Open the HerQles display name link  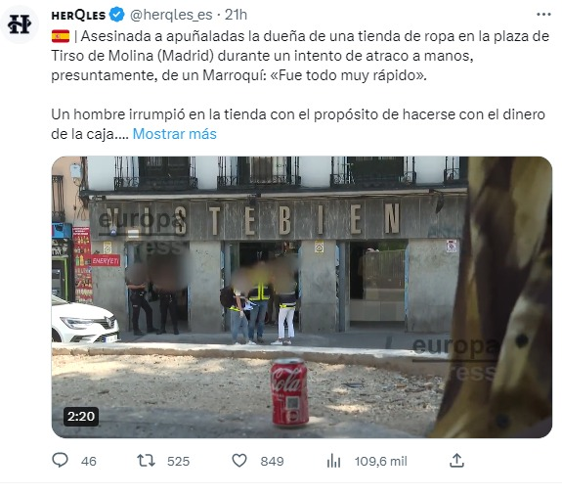pos(78,15)
